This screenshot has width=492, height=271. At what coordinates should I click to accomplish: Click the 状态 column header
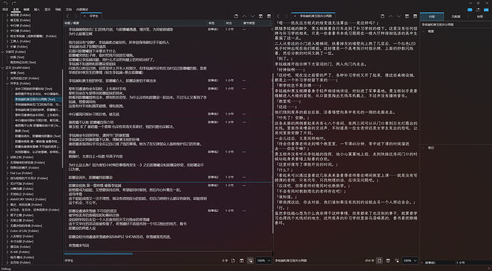point(232,23)
